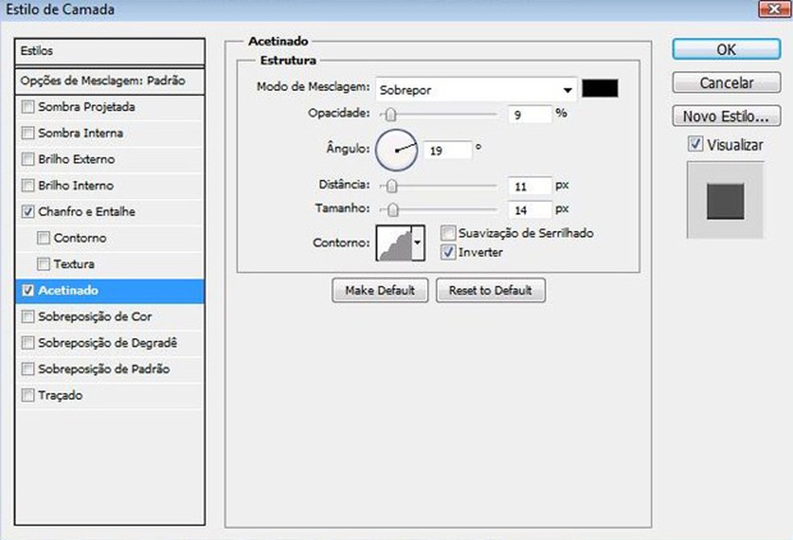Select the Estilos list header

pos(110,51)
